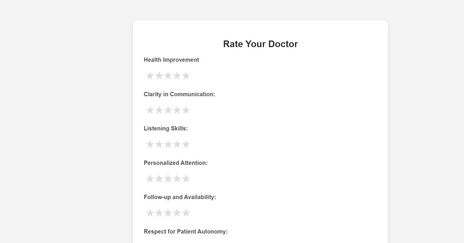This screenshot has height=243, width=464.
Task: Click the Listening Skills label
Action: 166,128
